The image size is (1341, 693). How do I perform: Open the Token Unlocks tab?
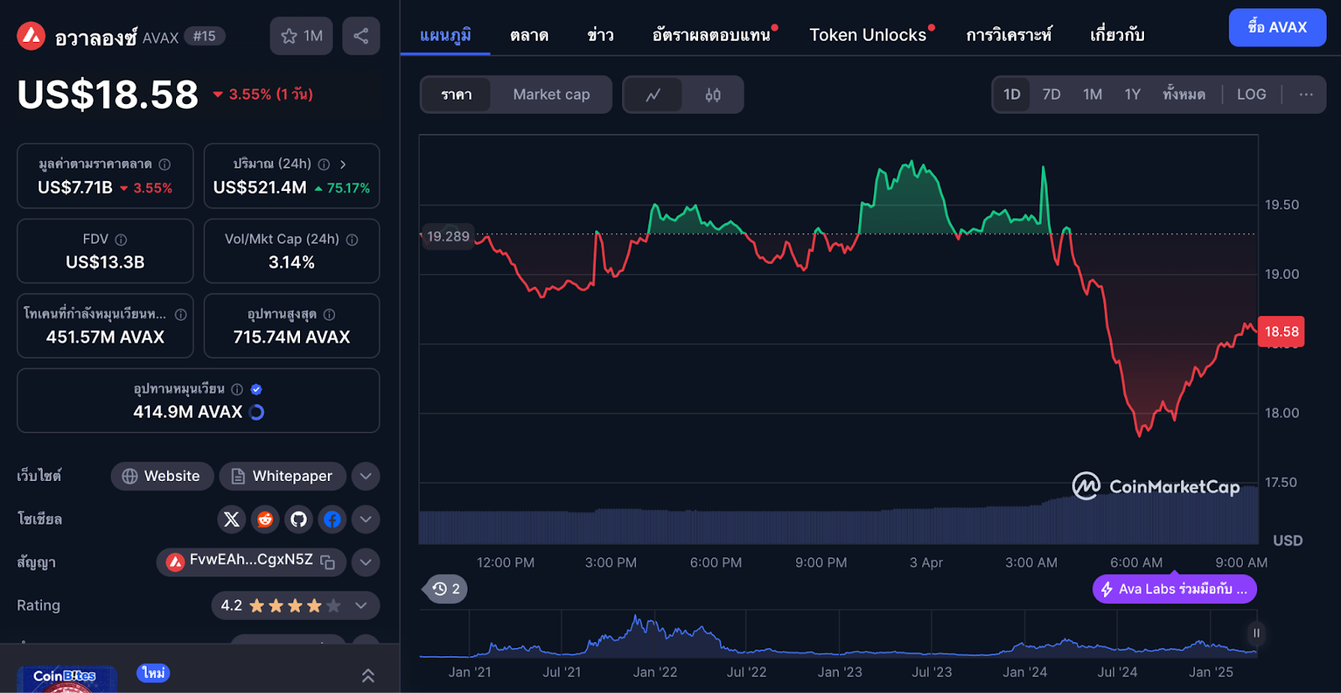867,35
